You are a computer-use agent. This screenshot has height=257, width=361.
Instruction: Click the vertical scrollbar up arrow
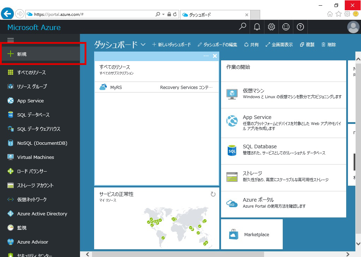click(x=358, y=59)
